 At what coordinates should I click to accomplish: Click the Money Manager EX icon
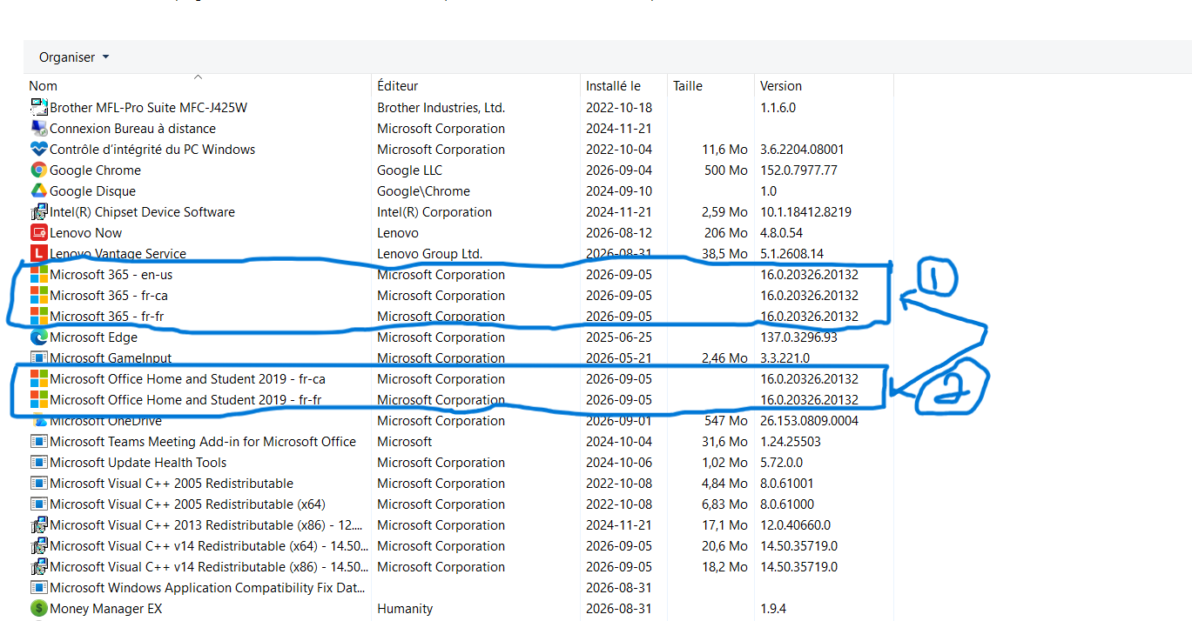[38, 609]
